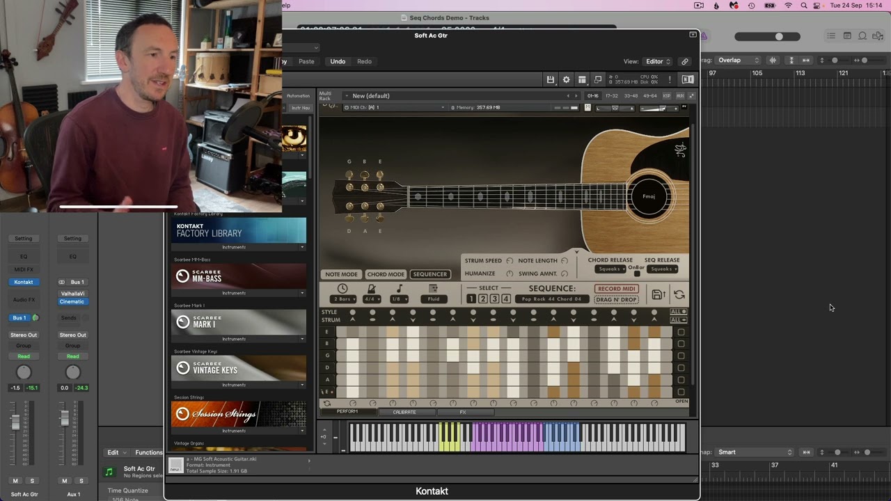This screenshot has height=501, width=891.
Task: Adjust the Soft Ac Gtr volume fader
Action: click(15, 422)
